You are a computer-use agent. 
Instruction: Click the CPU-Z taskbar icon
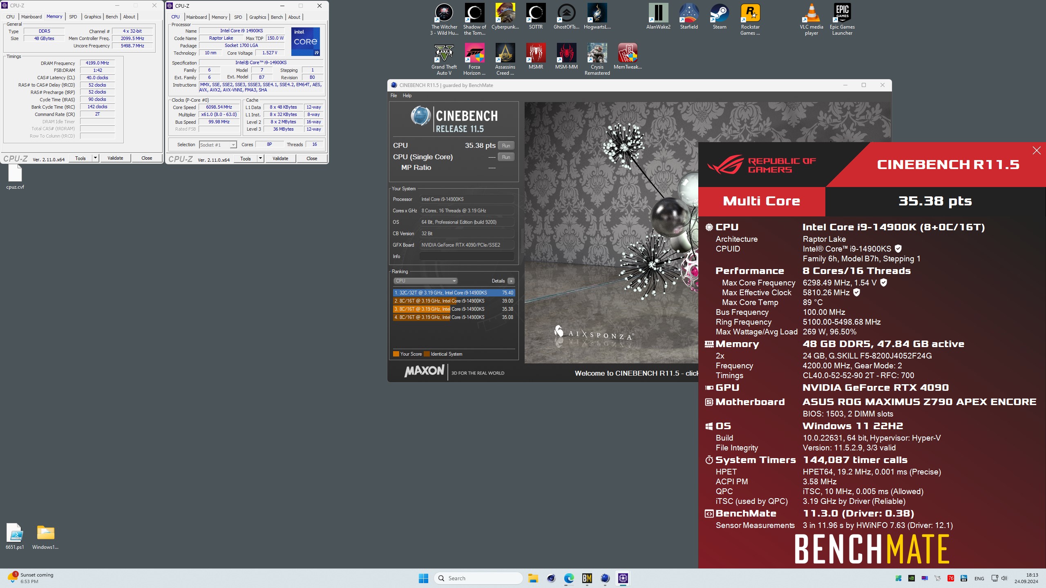point(623,578)
